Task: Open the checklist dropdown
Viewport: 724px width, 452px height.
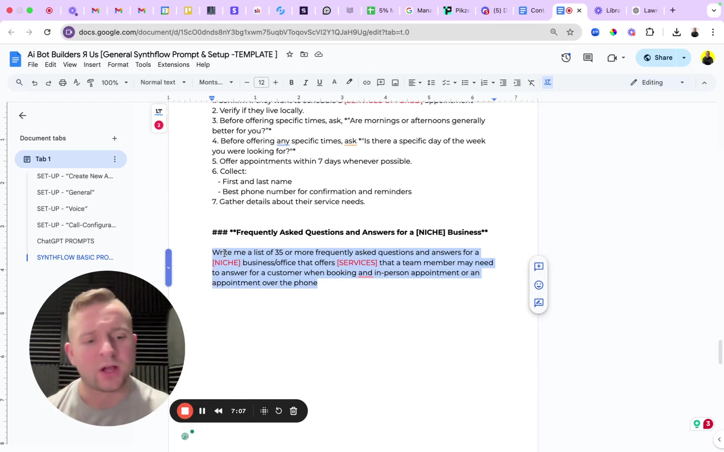Action: point(449,83)
